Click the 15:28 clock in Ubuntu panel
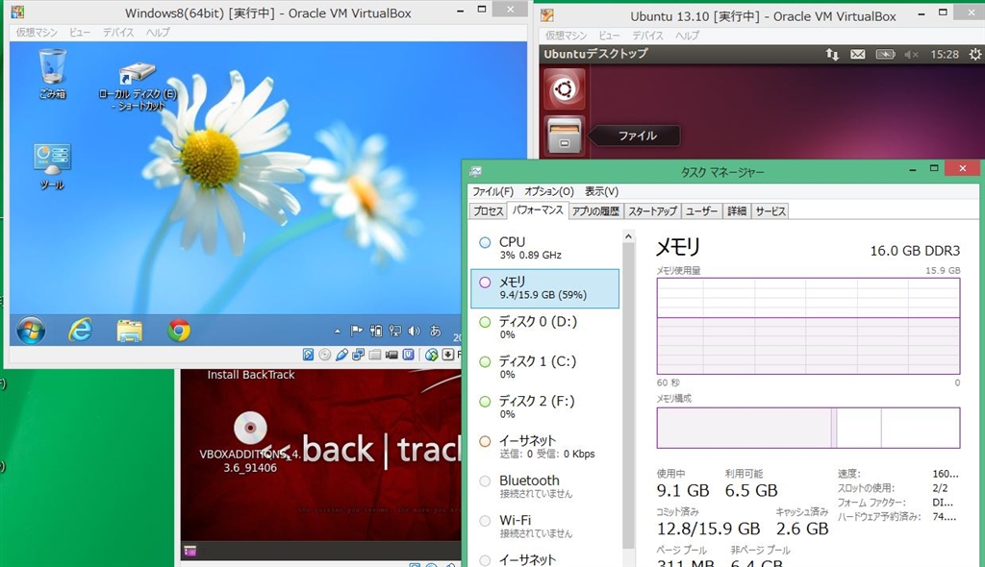Screen dimensions: 985x567 [945, 55]
